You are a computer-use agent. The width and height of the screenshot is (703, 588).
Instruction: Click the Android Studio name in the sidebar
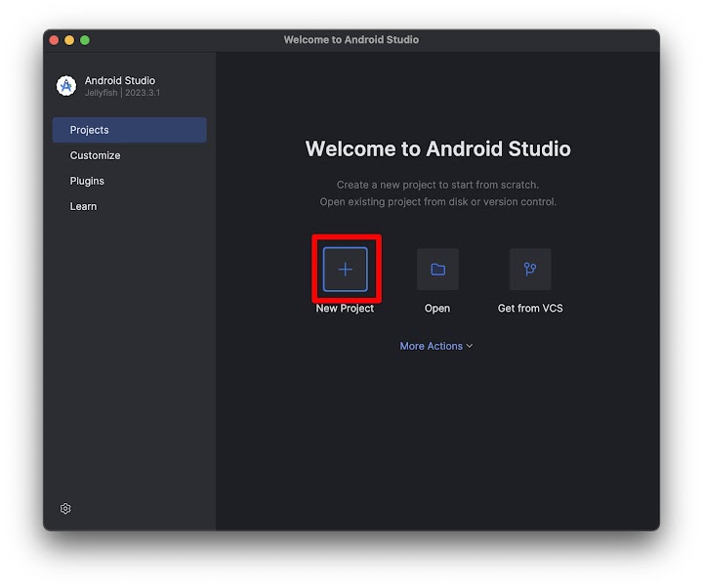[120, 80]
